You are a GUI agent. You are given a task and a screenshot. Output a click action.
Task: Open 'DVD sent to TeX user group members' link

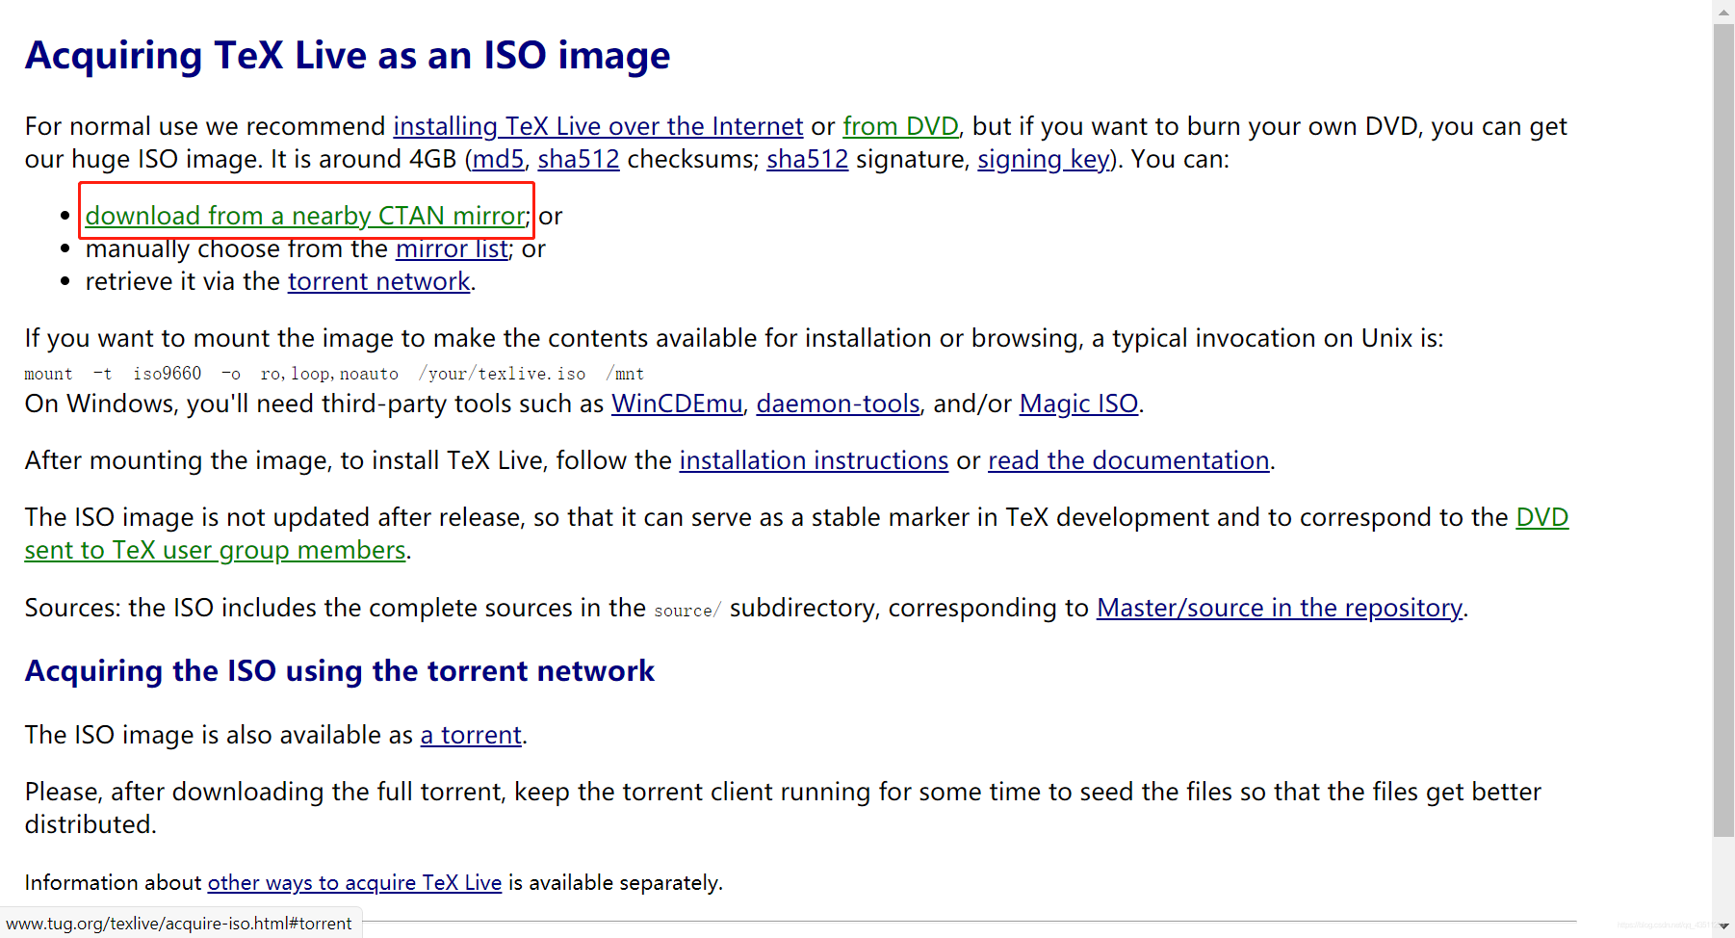tap(215, 551)
